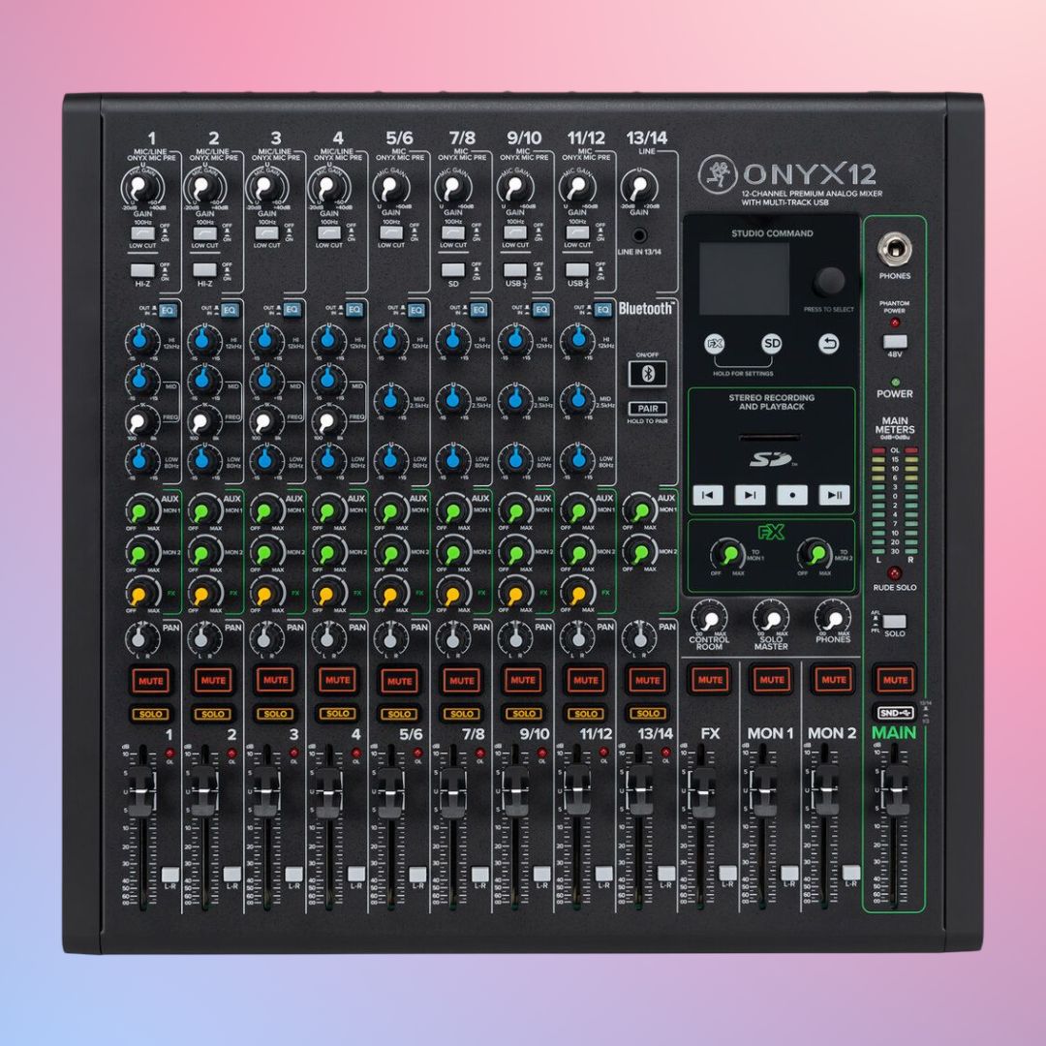This screenshot has height=1046, width=1046.
Task: Click the headphones jack labeled PHONES
Action: point(895,250)
